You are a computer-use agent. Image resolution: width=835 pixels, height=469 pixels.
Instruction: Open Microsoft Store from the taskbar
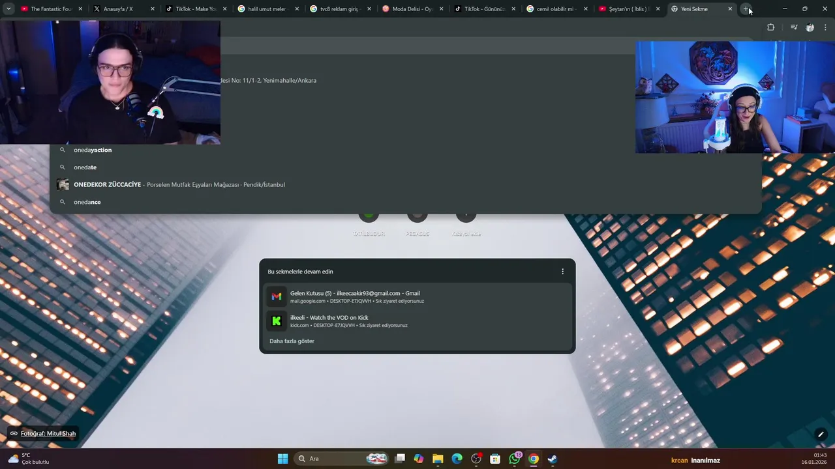tap(495, 459)
